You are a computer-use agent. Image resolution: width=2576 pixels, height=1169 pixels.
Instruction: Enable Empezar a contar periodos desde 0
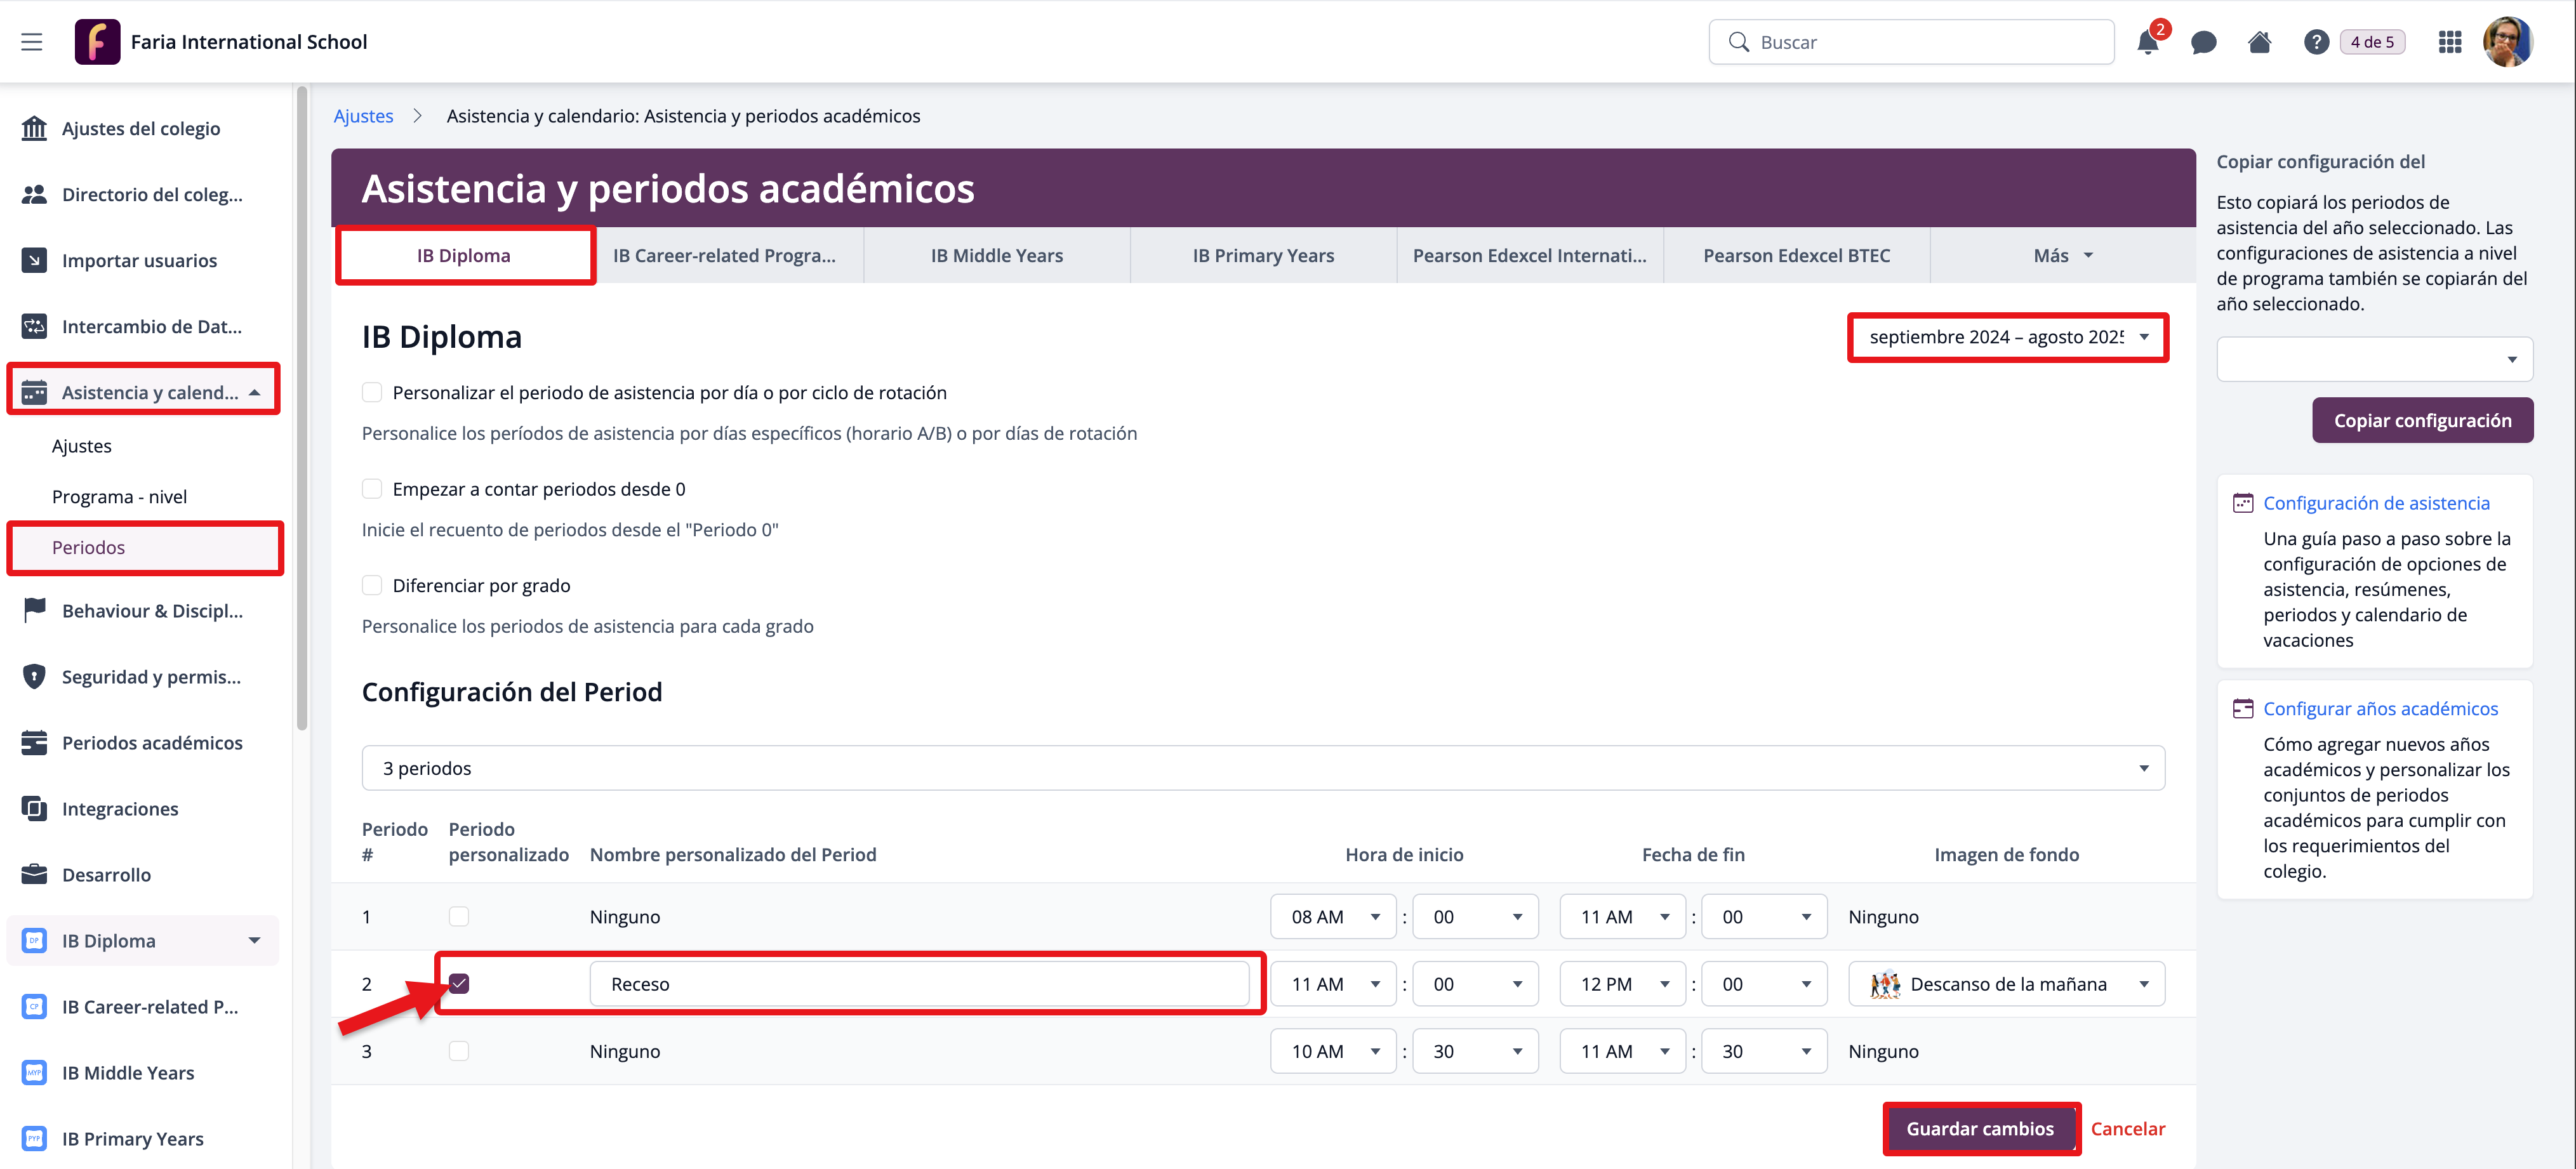tap(372, 489)
